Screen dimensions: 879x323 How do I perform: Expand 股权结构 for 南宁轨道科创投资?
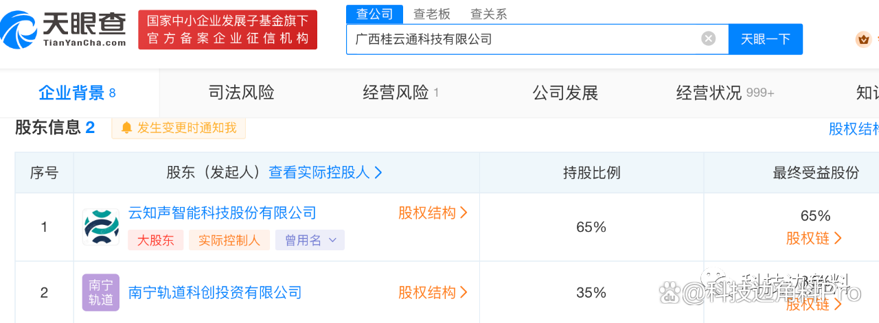[x=433, y=293]
